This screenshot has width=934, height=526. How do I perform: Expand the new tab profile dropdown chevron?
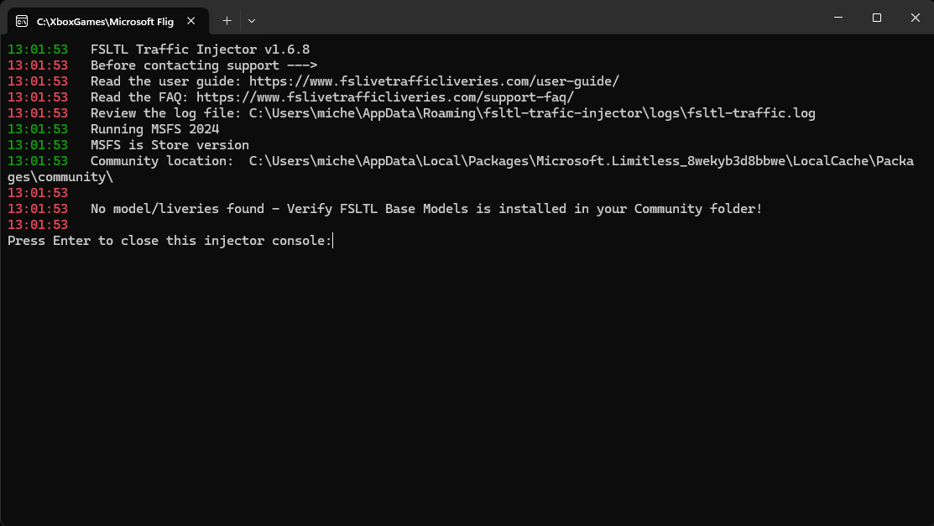(x=252, y=21)
